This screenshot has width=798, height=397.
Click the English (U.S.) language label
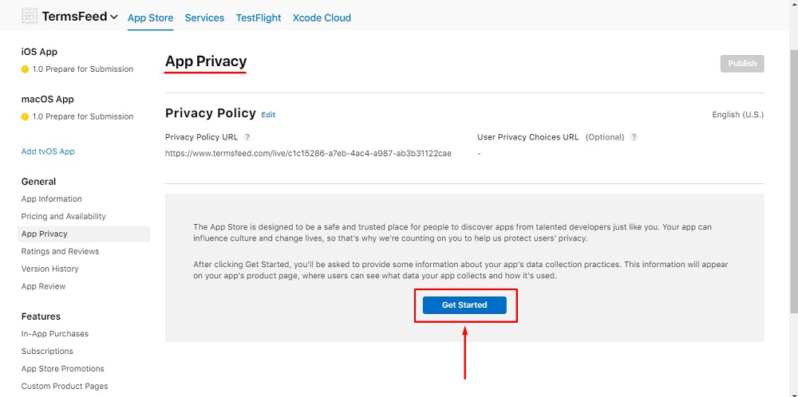(738, 115)
